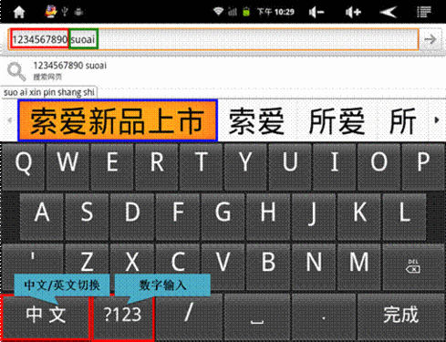This screenshot has width=446, height=342.
Task: Tap the F key
Action: click(178, 217)
